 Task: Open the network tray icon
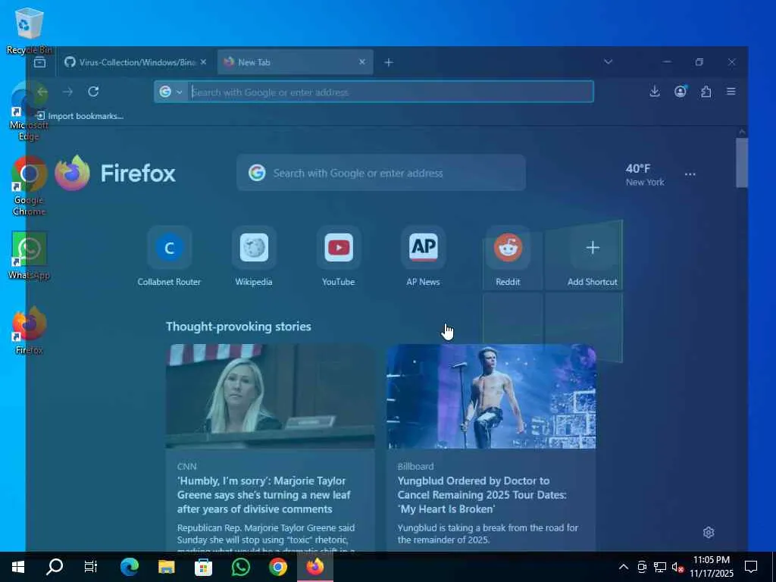click(x=660, y=567)
